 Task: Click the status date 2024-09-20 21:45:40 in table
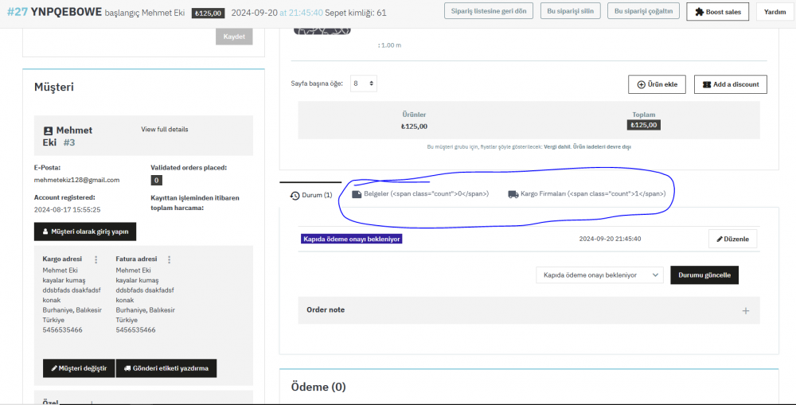(610, 239)
